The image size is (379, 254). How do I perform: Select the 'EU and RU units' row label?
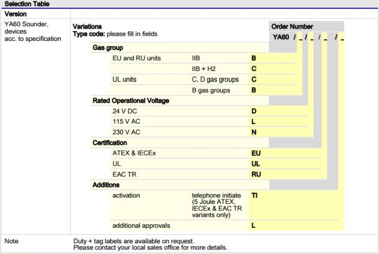point(137,58)
